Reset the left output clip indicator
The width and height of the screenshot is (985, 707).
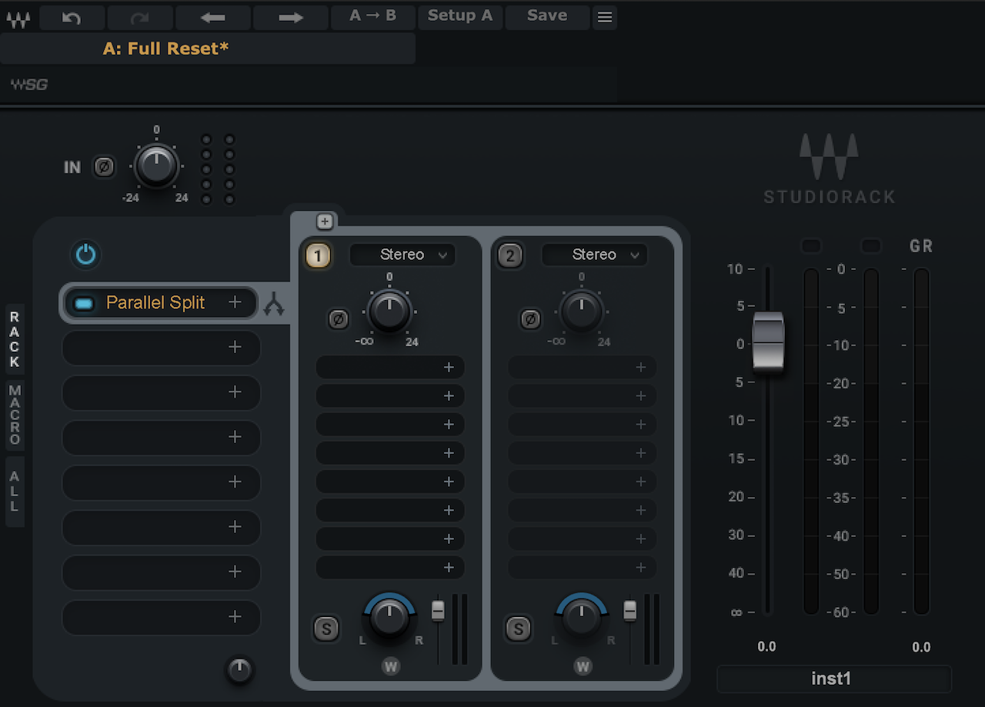(811, 246)
